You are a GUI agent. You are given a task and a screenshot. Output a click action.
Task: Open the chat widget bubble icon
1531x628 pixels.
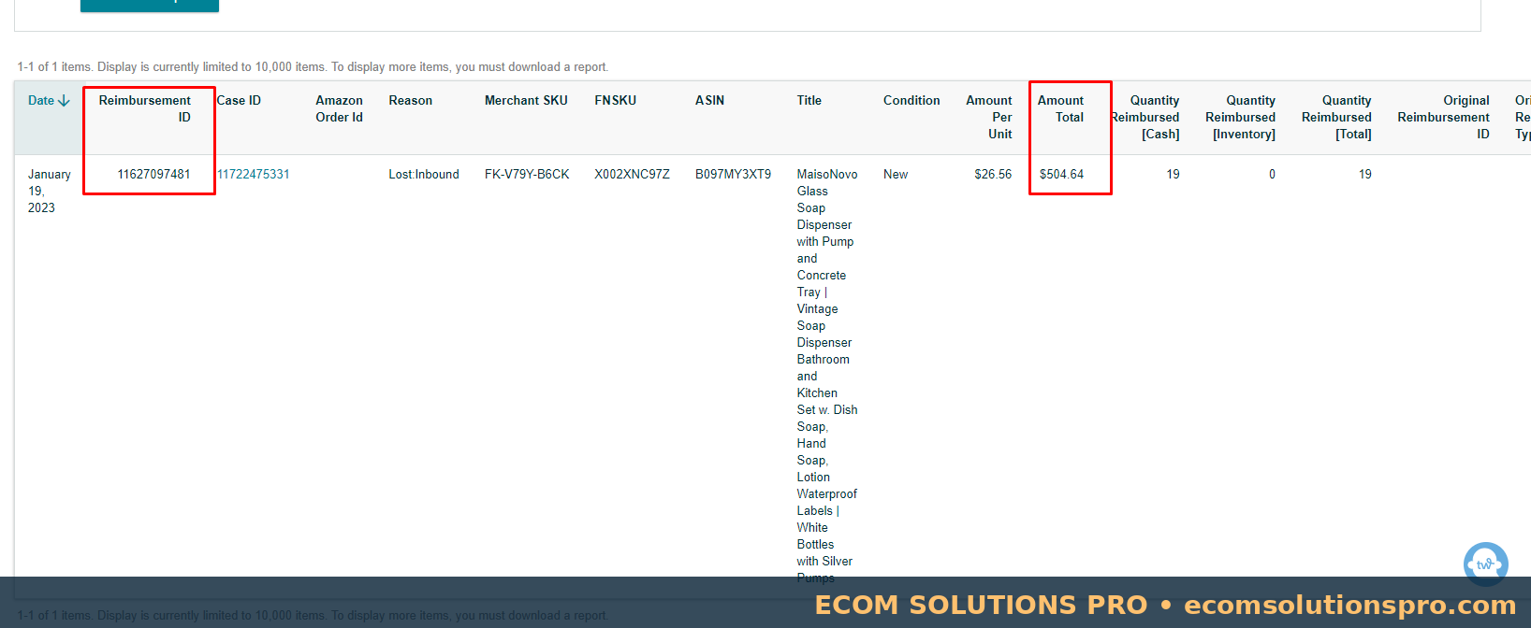[1485, 564]
